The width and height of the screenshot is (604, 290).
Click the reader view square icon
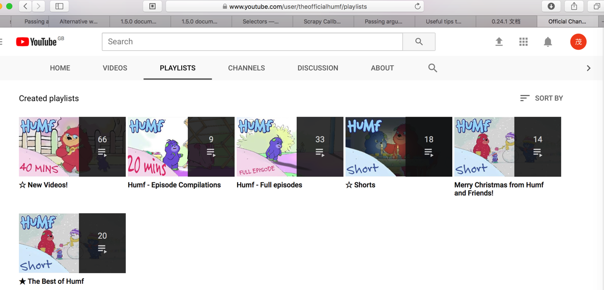(x=152, y=6)
